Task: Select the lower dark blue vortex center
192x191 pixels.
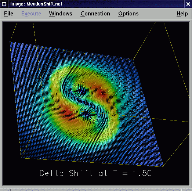Action: [x=87, y=115]
